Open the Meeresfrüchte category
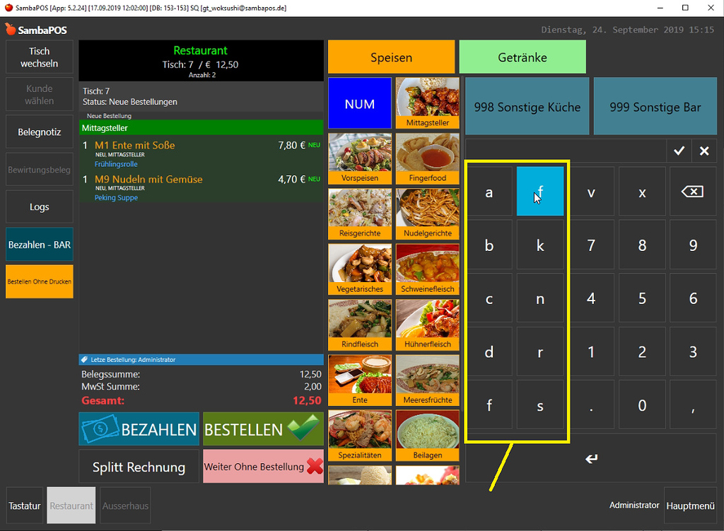The width and height of the screenshot is (724, 531). coord(427,380)
